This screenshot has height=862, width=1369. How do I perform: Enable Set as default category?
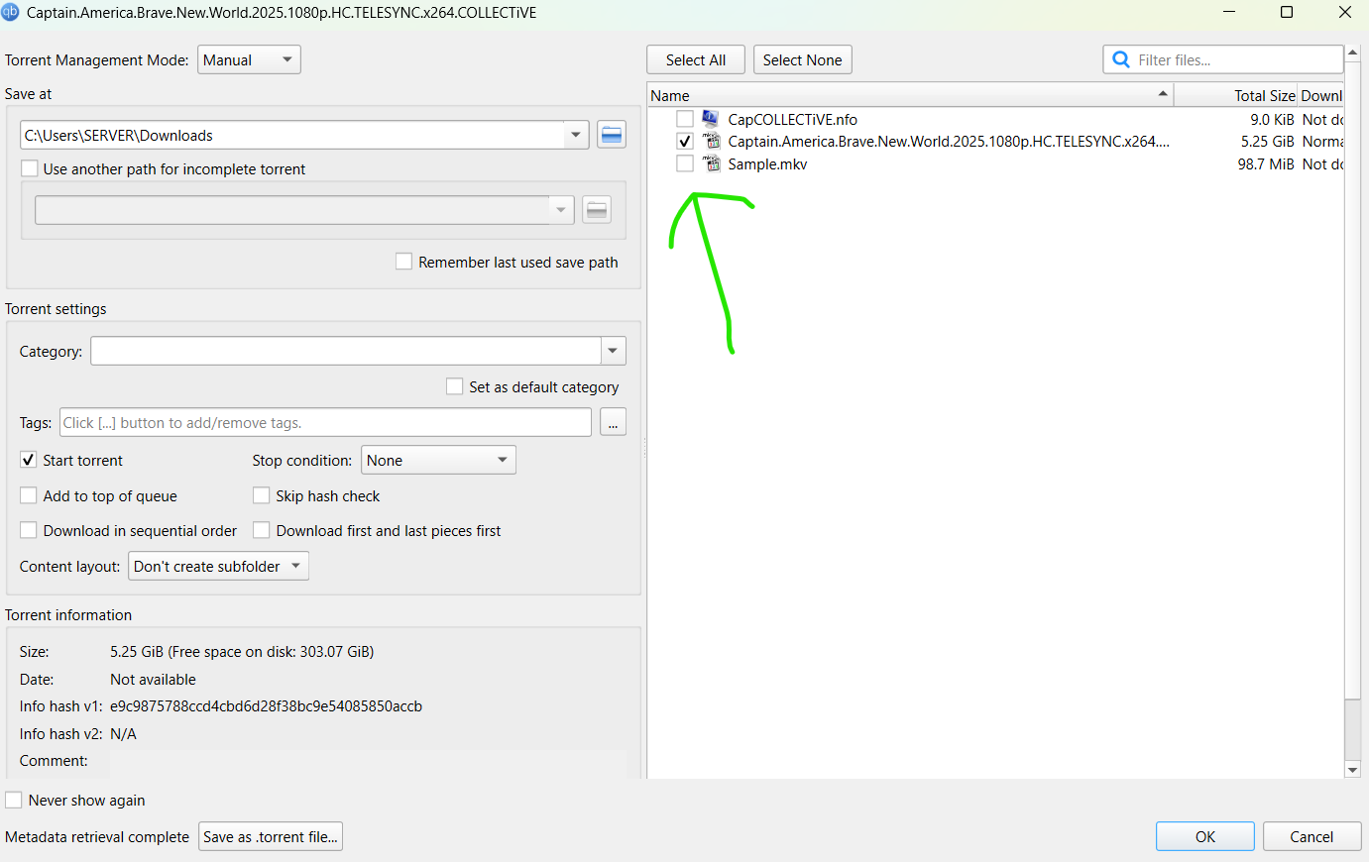coord(455,386)
